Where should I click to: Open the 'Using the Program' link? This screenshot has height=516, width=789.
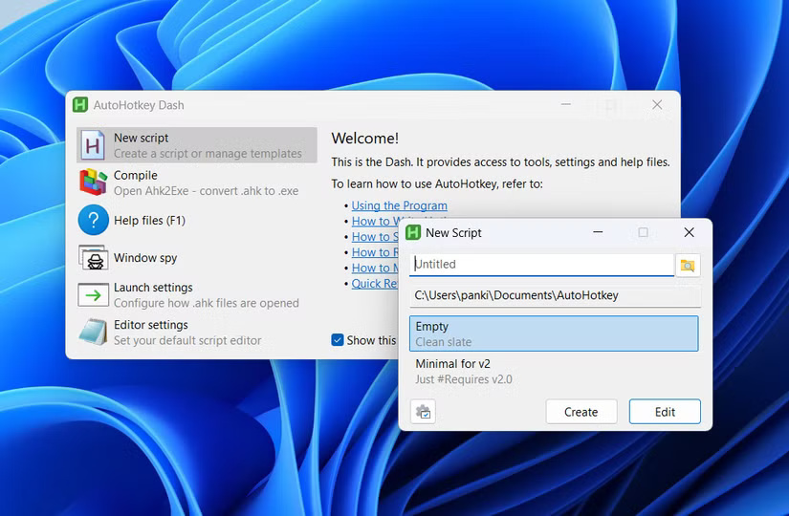399,205
